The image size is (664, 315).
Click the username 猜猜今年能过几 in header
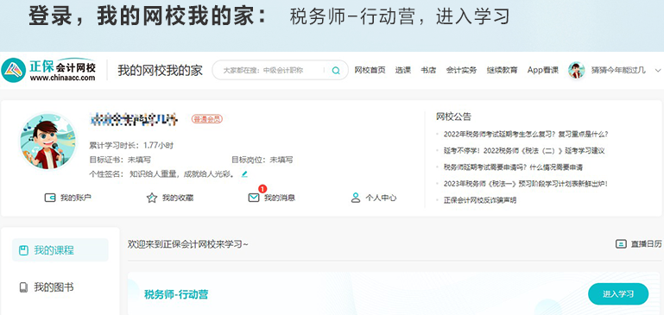(x=619, y=70)
